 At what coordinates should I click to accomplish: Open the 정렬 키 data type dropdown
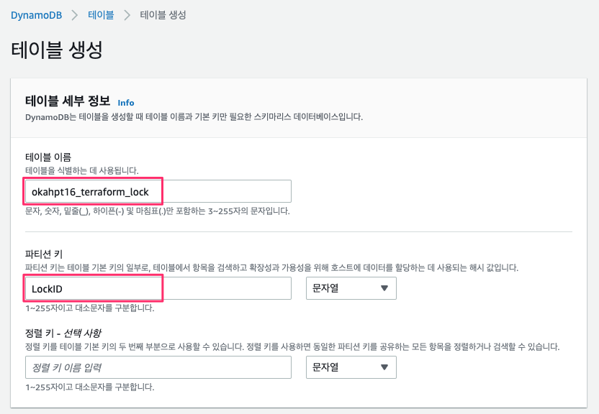[351, 367]
